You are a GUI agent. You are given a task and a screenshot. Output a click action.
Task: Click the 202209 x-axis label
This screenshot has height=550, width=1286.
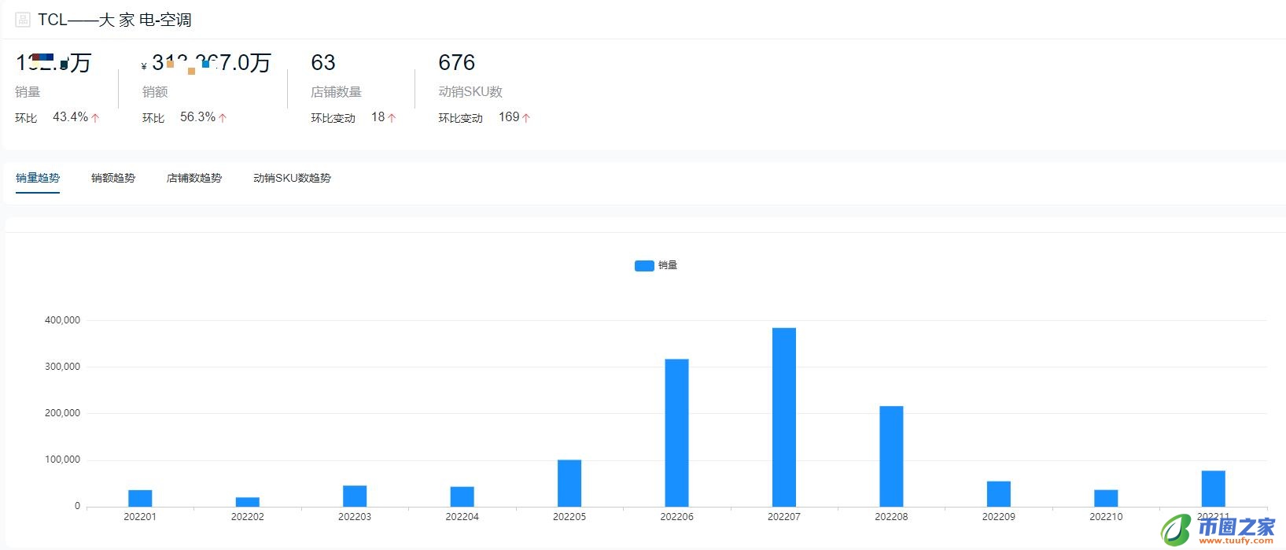tap(999, 517)
